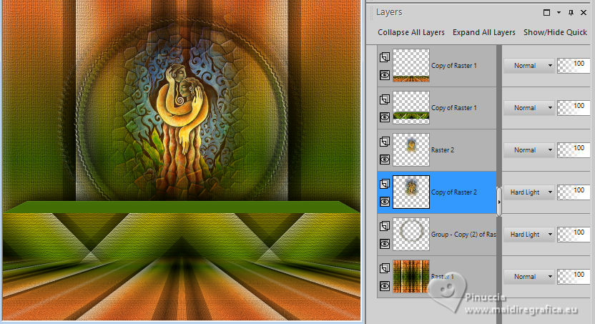Adjust opacity slider of Raster 1 layer
Image resolution: width=595 pixels, height=324 pixels.
[x=574, y=277]
